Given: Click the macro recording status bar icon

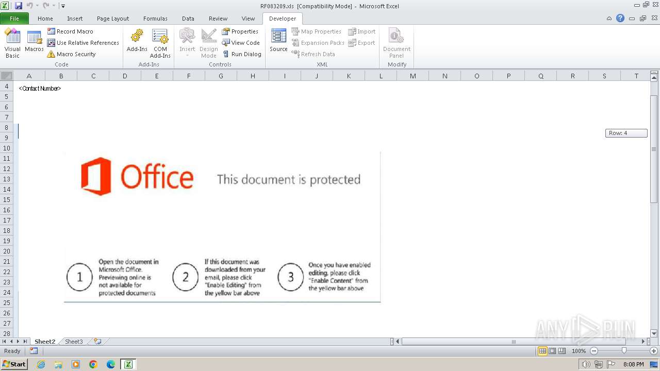Looking at the screenshot, I should (x=34, y=351).
